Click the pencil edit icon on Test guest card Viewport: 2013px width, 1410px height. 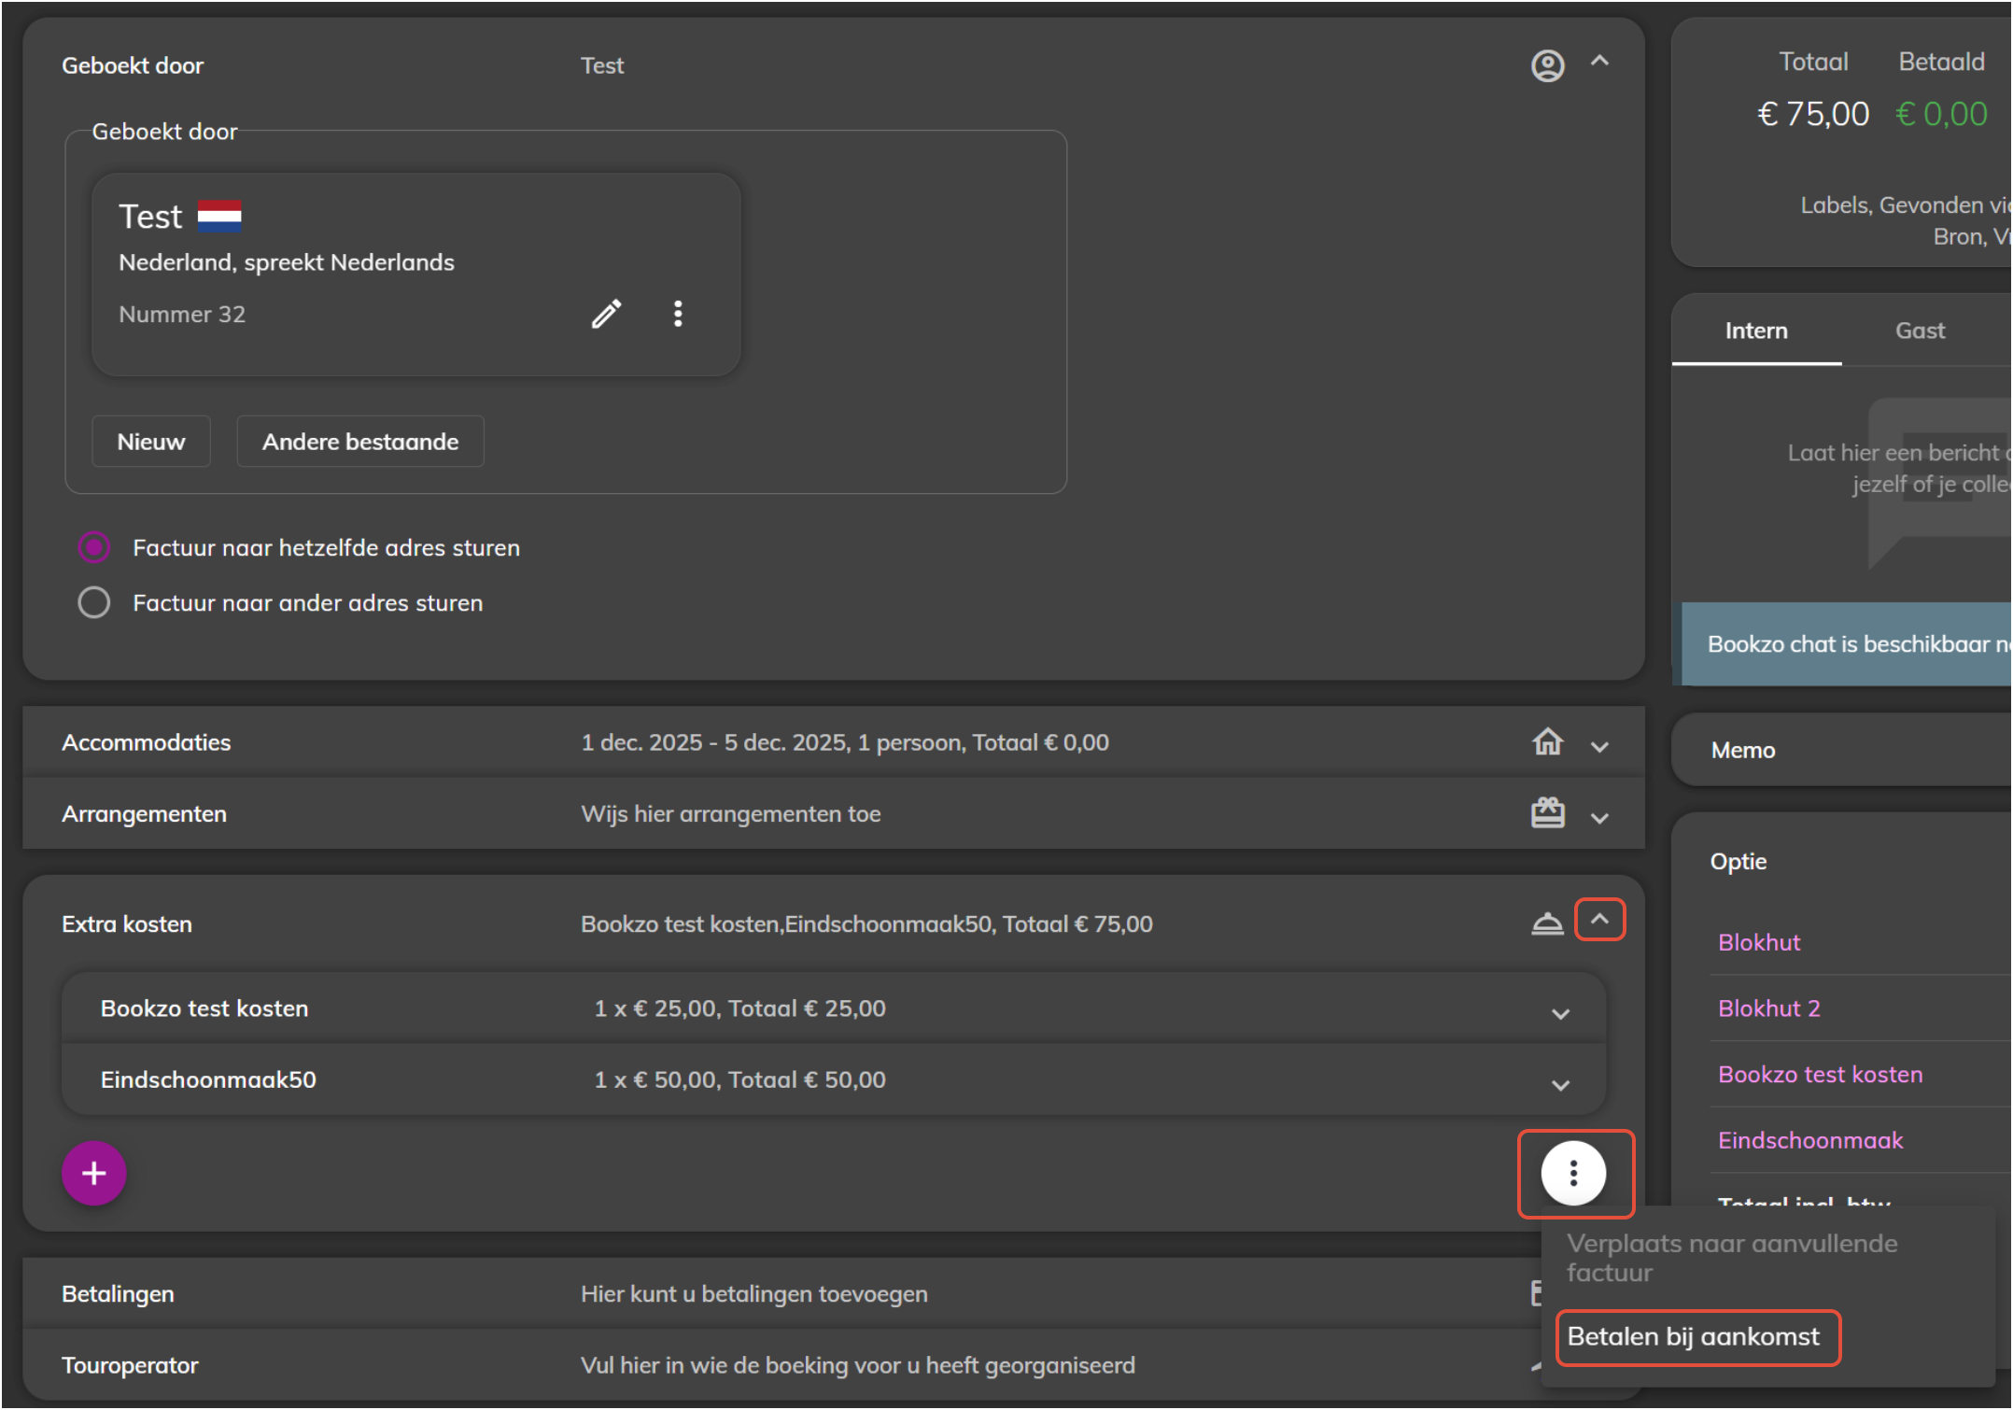[x=606, y=314]
